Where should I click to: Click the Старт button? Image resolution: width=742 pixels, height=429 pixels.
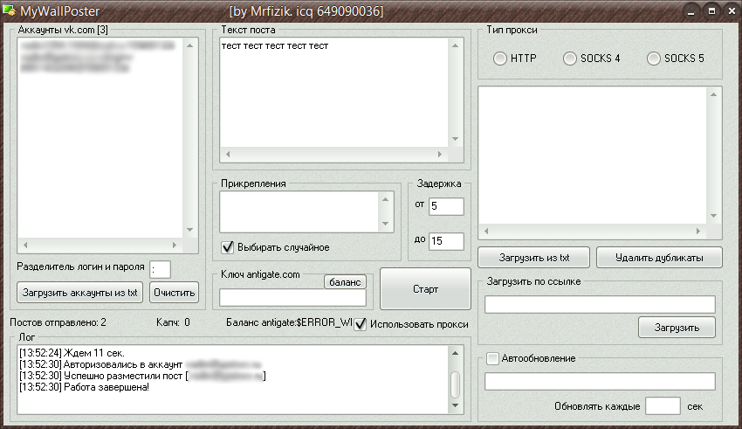coord(425,289)
